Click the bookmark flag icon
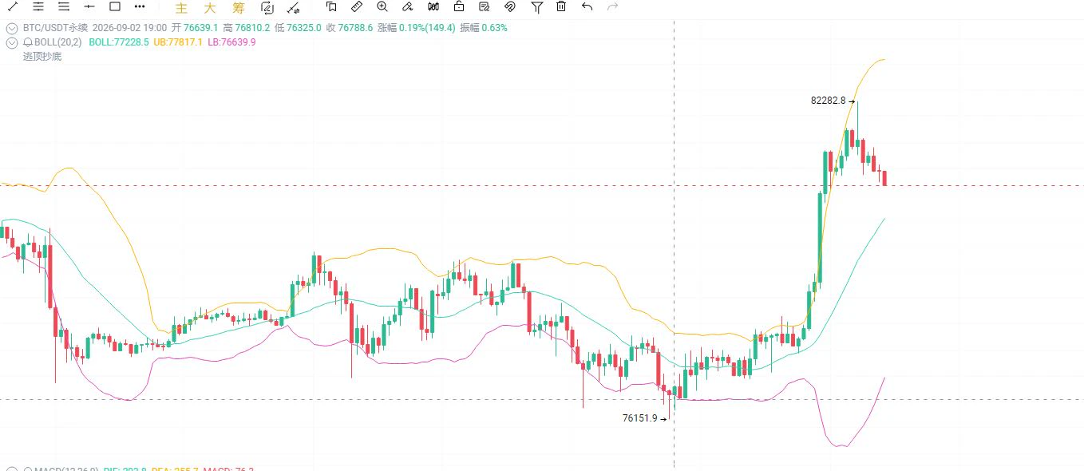Image resolution: width=1084 pixels, height=471 pixels. (x=331, y=6)
